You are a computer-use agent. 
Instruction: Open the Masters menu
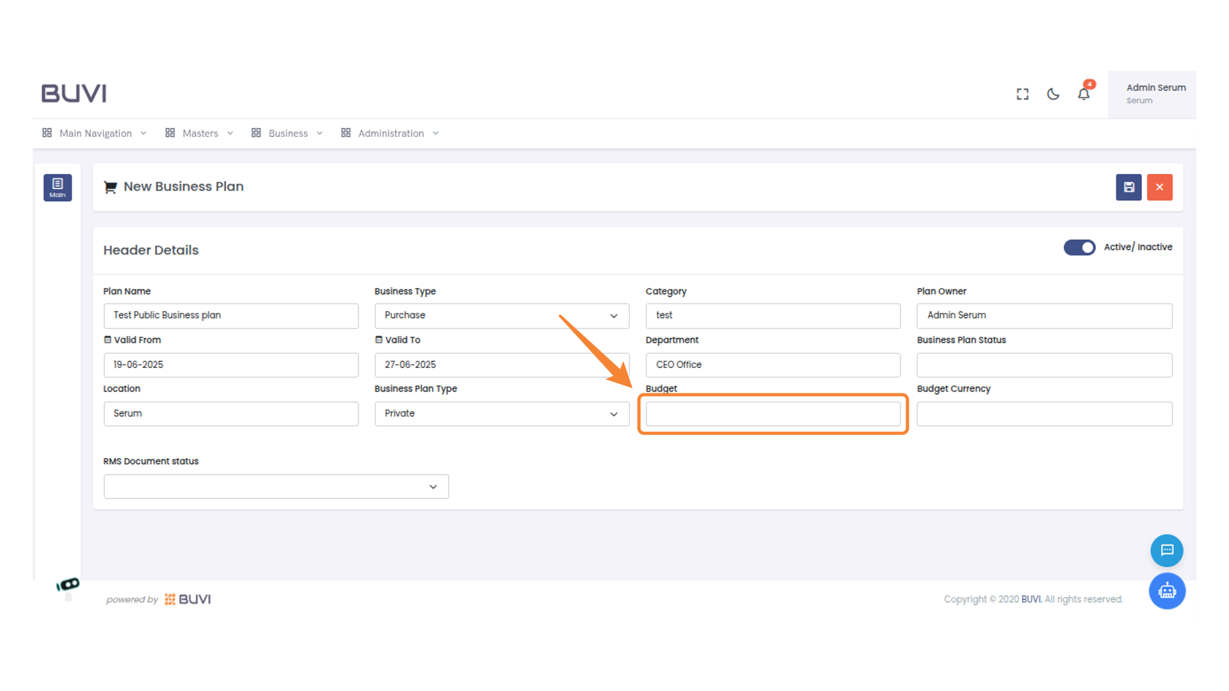[199, 133]
